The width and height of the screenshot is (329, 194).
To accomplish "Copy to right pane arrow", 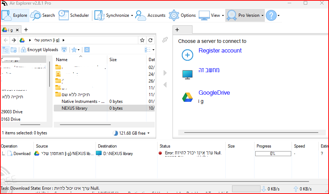I will (165, 73).
